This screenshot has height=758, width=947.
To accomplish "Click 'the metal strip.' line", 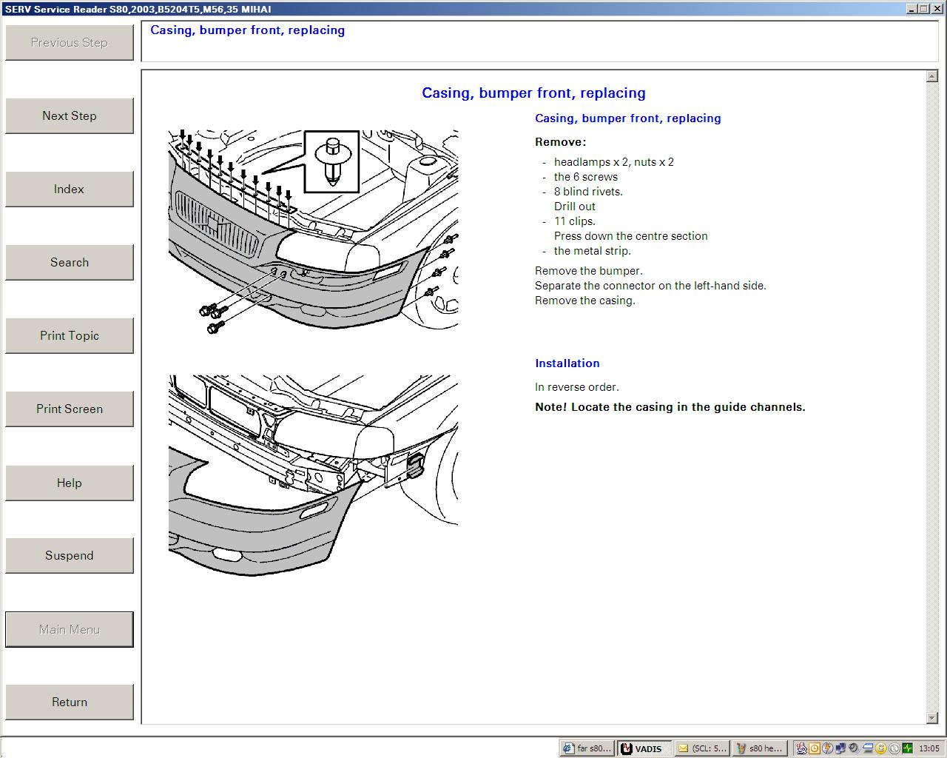I will (x=593, y=251).
